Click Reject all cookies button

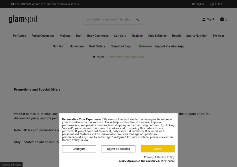coord(118,149)
